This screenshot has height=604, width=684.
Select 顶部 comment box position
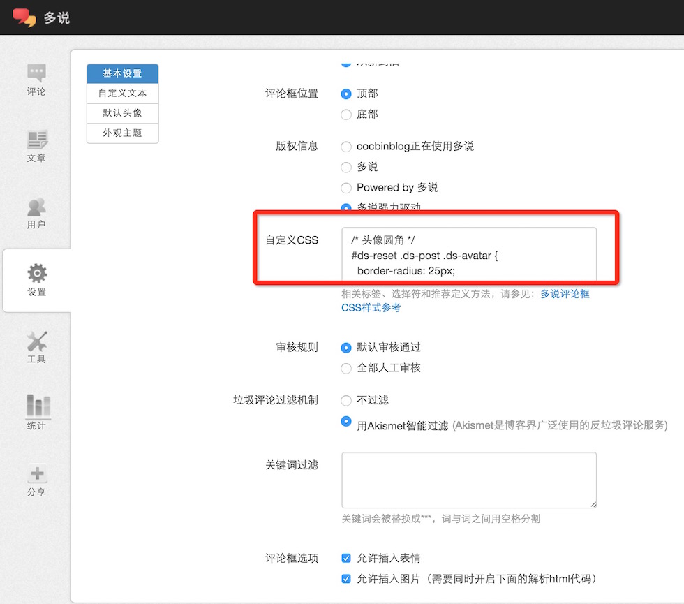[x=346, y=94]
